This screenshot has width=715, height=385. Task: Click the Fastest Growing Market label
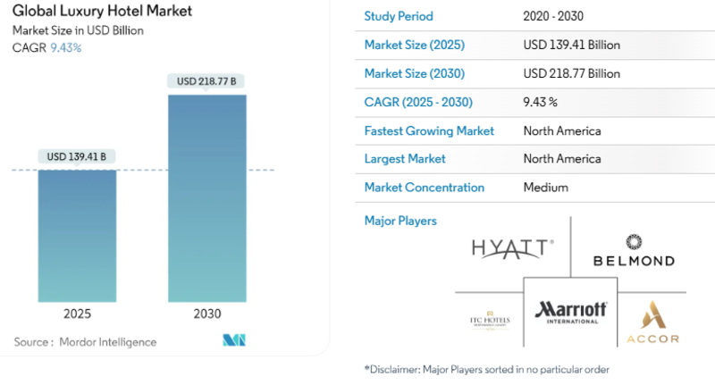click(429, 130)
